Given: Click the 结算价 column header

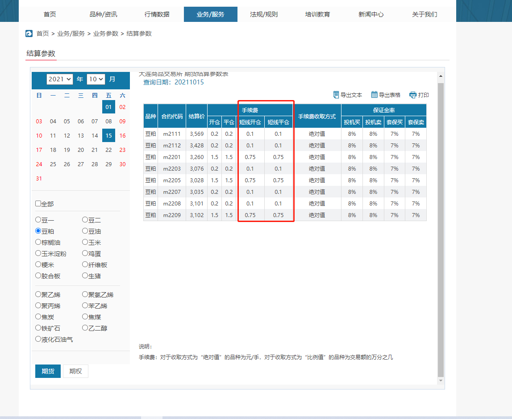Looking at the screenshot, I should pos(196,116).
